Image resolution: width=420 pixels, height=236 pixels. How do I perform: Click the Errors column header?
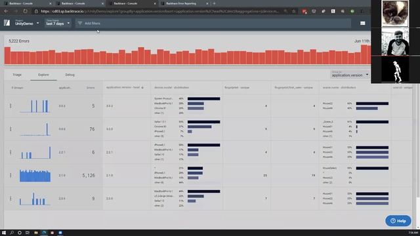pos(91,87)
